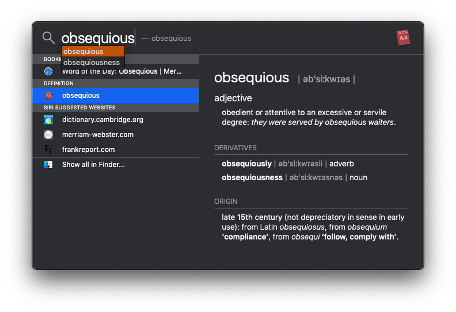Open the frankreport.com suggested website
Image resolution: width=456 pixels, height=312 pixels.
click(89, 150)
